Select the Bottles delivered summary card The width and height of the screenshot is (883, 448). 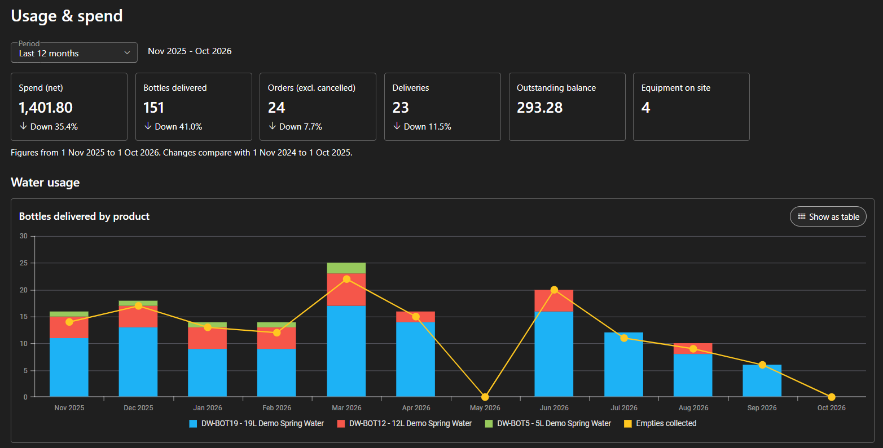[x=194, y=107]
